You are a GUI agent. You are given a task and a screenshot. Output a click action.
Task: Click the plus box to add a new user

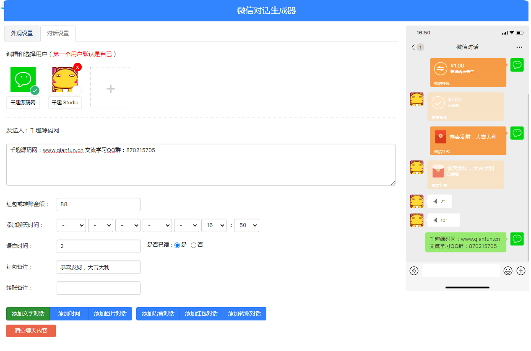pos(110,88)
